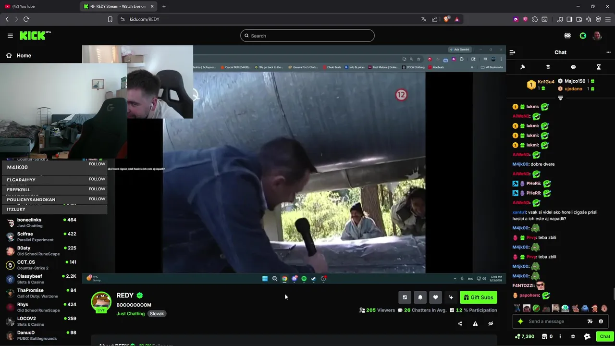Image resolution: width=615 pixels, height=346 pixels.
Task: Click Follow next to FREEKRILL
Action: pyautogui.click(x=97, y=189)
